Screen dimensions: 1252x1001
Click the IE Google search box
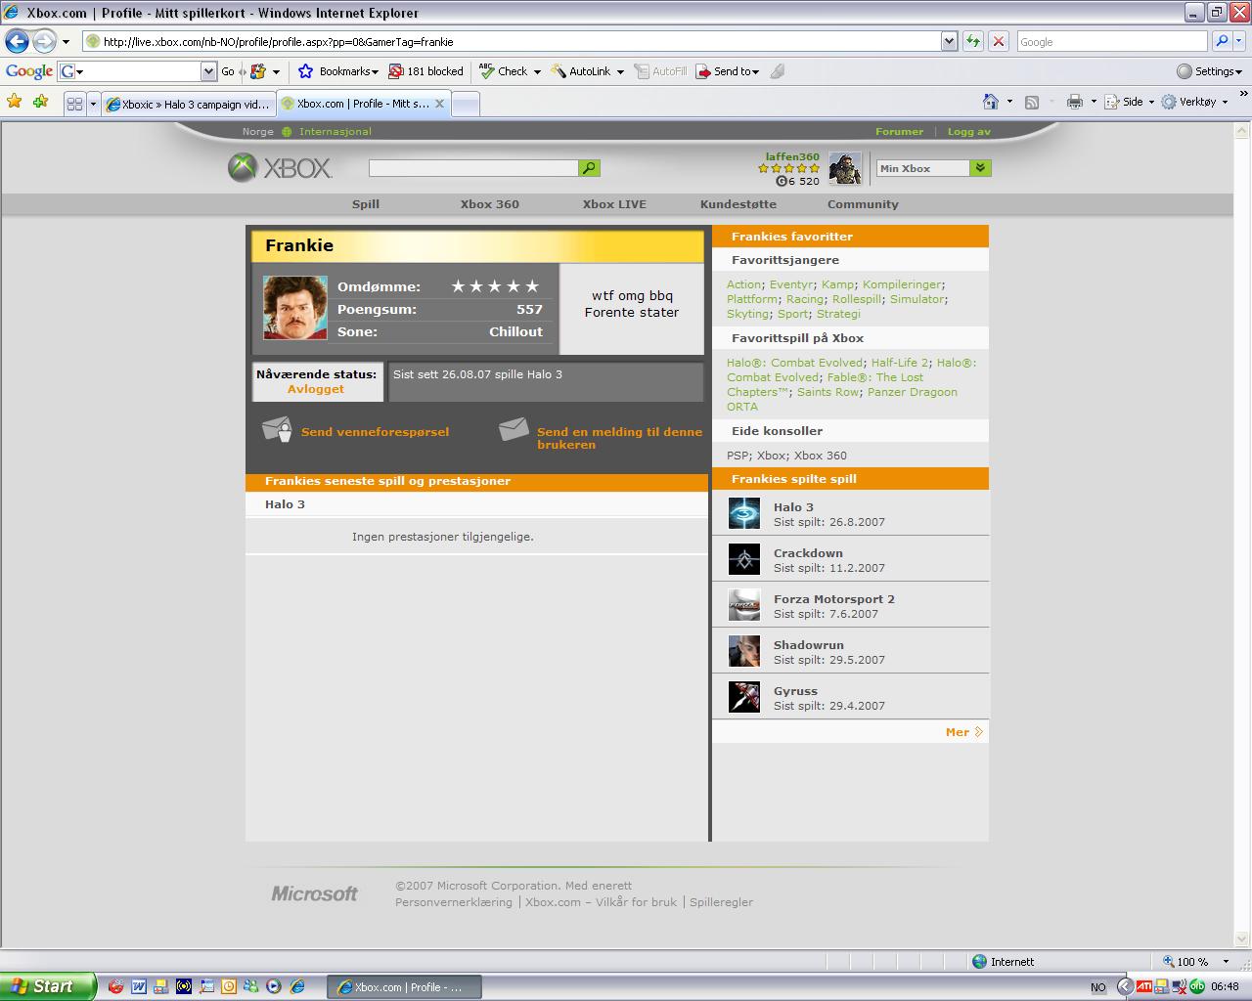pos(1112,41)
